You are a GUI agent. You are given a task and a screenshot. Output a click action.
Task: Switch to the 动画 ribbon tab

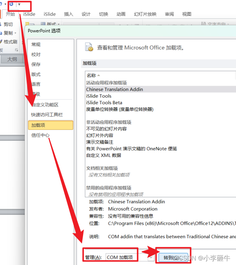pos(121,14)
